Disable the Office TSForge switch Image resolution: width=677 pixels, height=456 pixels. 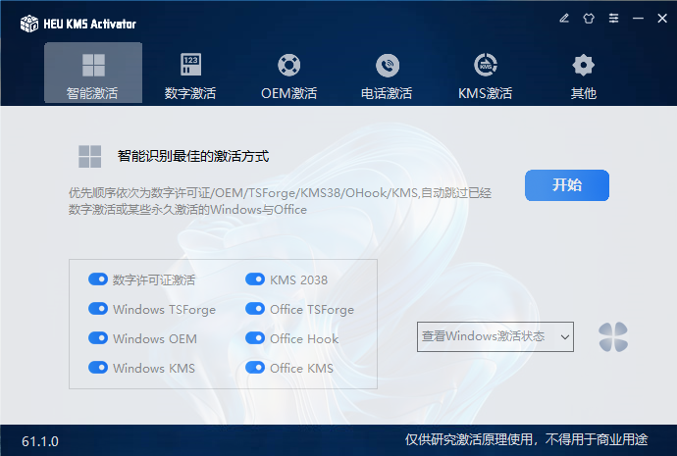point(255,309)
